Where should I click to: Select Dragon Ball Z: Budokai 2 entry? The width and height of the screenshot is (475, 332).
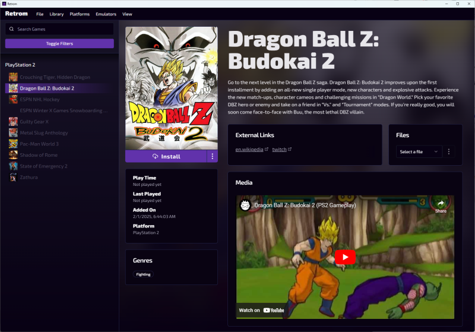click(x=59, y=88)
